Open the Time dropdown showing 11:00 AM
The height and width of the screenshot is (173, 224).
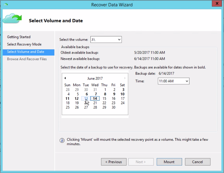click(x=174, y=81)
